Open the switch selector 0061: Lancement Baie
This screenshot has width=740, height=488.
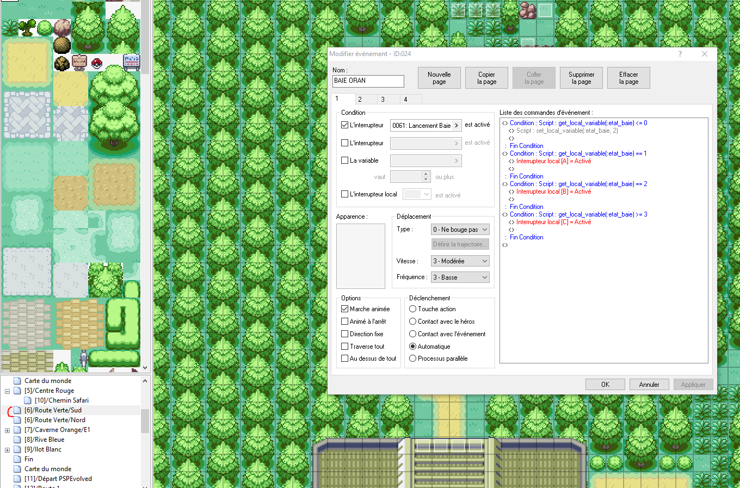[425, 125]
